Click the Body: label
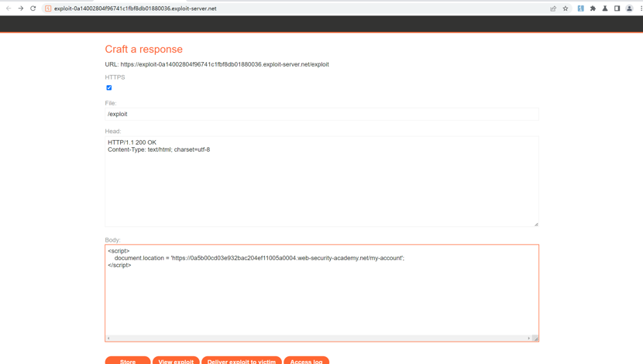Screen dimensions: 643x364 coord(112,240)
